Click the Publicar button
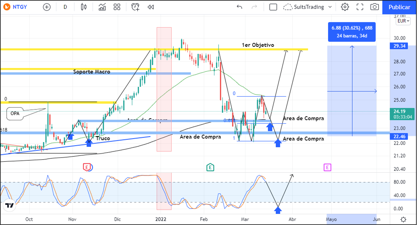The width and height of the screenshot is (417, 225). [399, 7]
